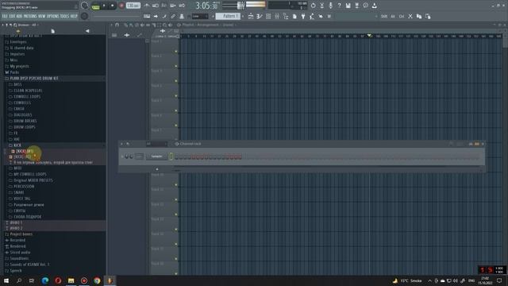The width and height of the screenshot is (508, 286).
Task: Mute Track 12 with its green dot
Action: 176,214
